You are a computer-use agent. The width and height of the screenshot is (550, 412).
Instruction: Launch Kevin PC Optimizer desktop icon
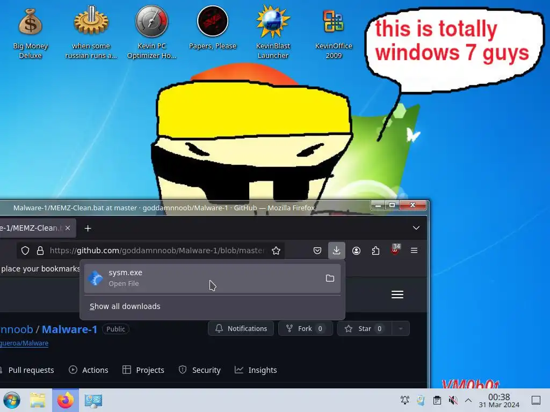pos(151,33)
